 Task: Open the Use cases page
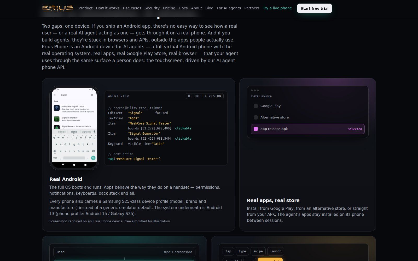pos(132,8)
